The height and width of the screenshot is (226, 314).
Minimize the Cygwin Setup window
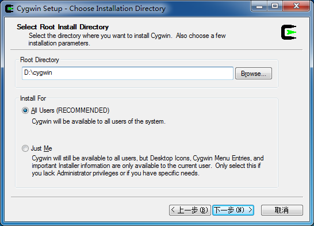click(259, 6)
